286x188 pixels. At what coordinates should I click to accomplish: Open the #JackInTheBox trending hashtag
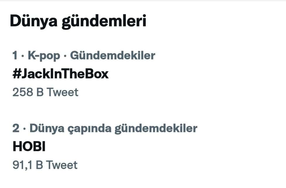point(60,74)
